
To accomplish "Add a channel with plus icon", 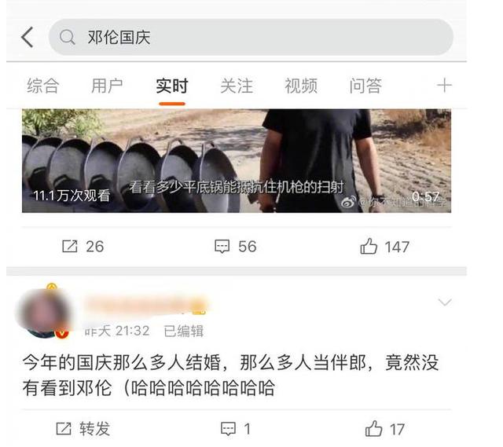I will [x=444, y=86].
